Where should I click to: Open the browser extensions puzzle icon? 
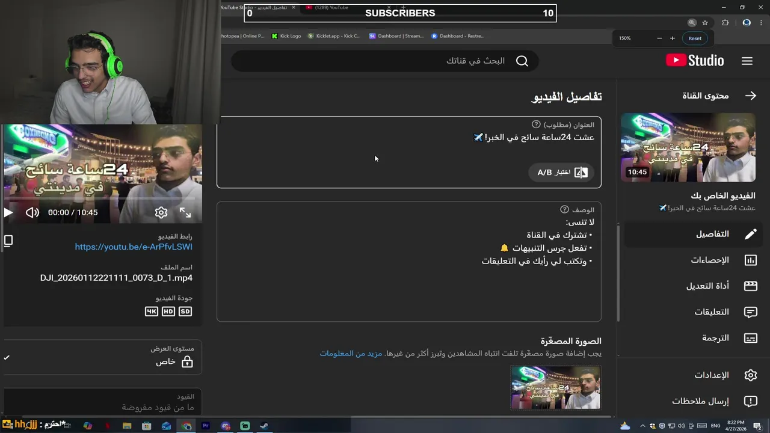pos(725,23)
